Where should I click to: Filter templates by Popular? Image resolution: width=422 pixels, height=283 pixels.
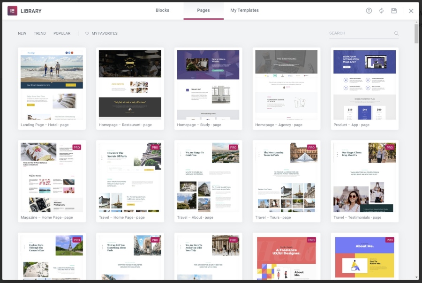62,33
